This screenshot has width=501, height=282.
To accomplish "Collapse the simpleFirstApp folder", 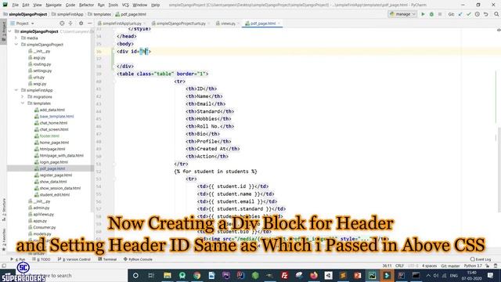I will click(16, 90).
